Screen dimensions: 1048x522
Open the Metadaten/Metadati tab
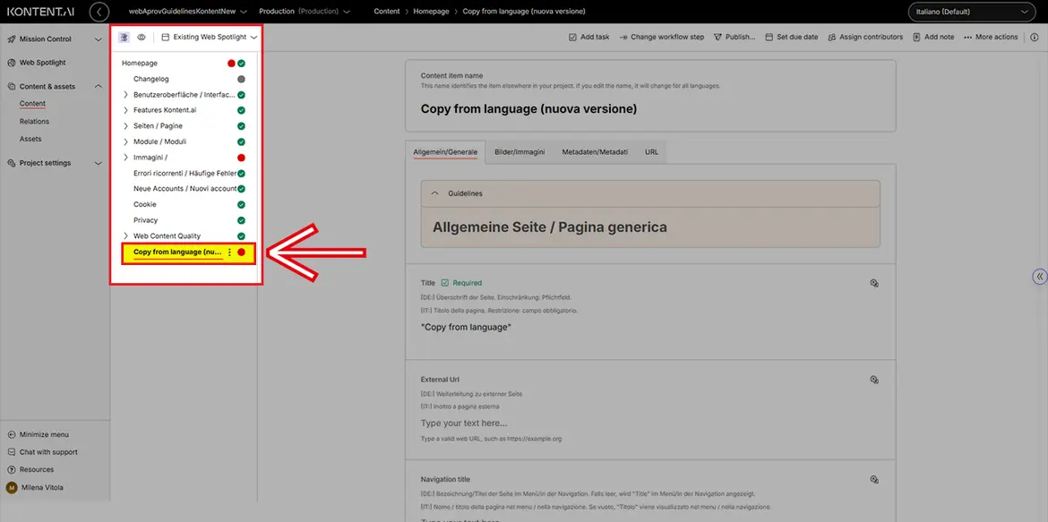click(x=595, y=152)
